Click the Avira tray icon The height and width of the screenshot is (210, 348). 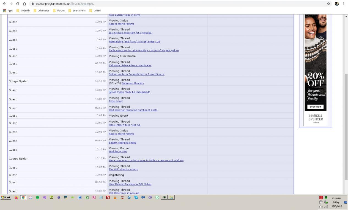pos(321,198)
